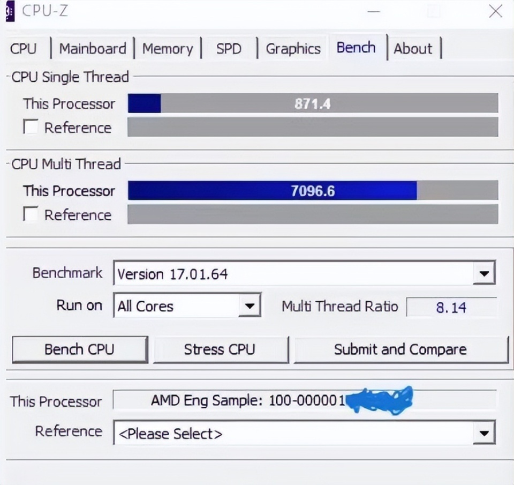Click the multi thread score bar showing 7096.6
This screenshot has width=514, height=485.
pos(313,190)
